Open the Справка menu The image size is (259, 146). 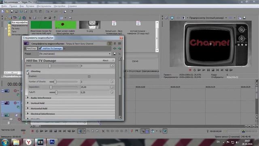[x=72, y=6]
